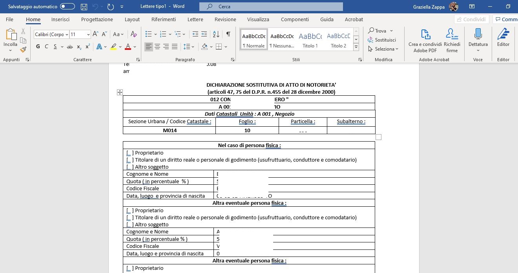Image resolution: width=518 pixels, height=273 pixels.
Task: Click the Save floppy disk icon
Action: [x=84, y=7]
